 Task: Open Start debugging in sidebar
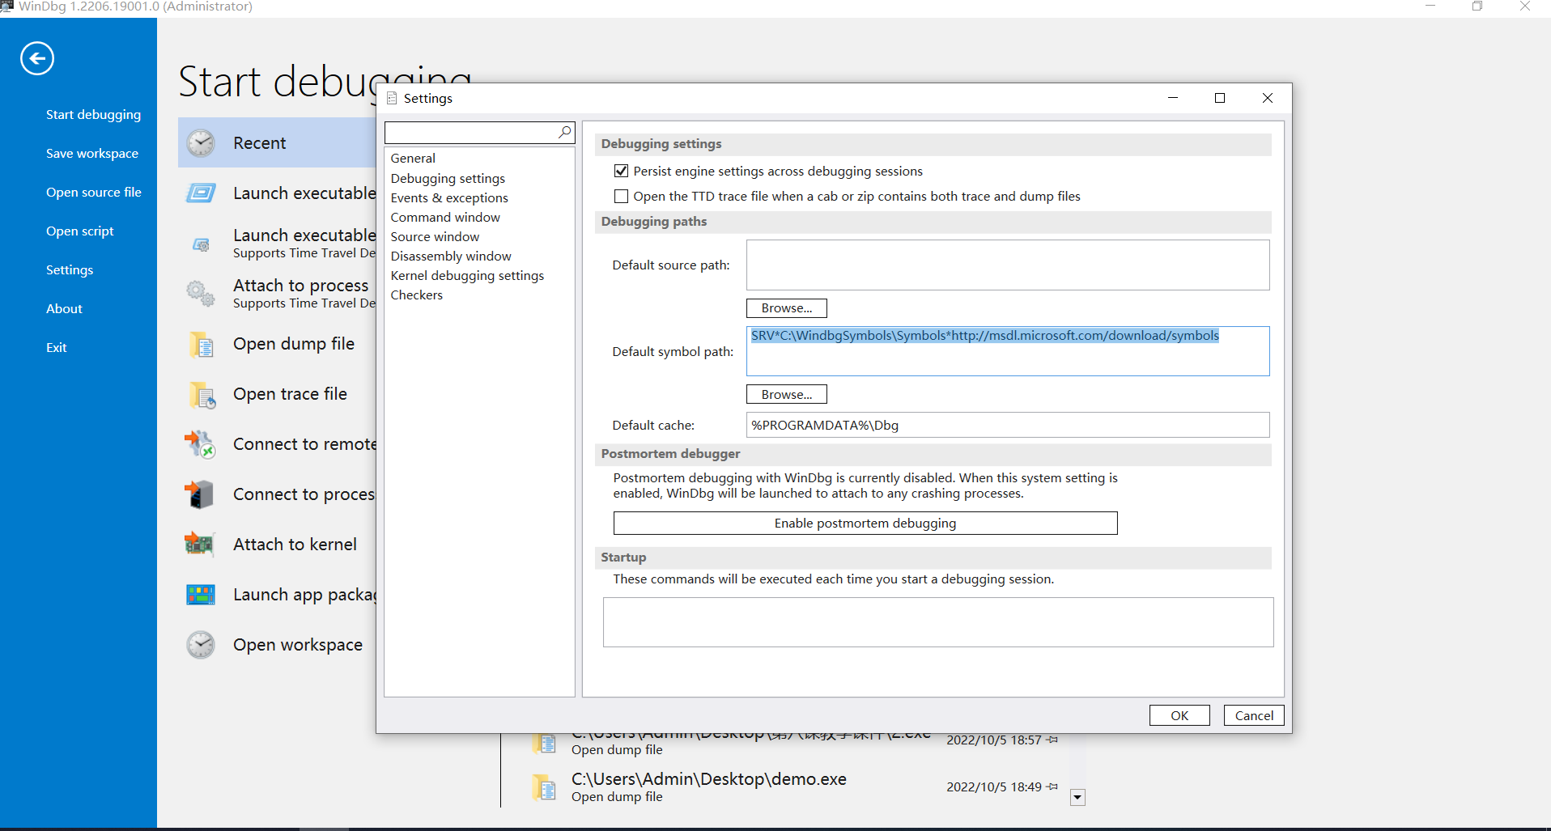pyautogui.click(x=93, y=115)
